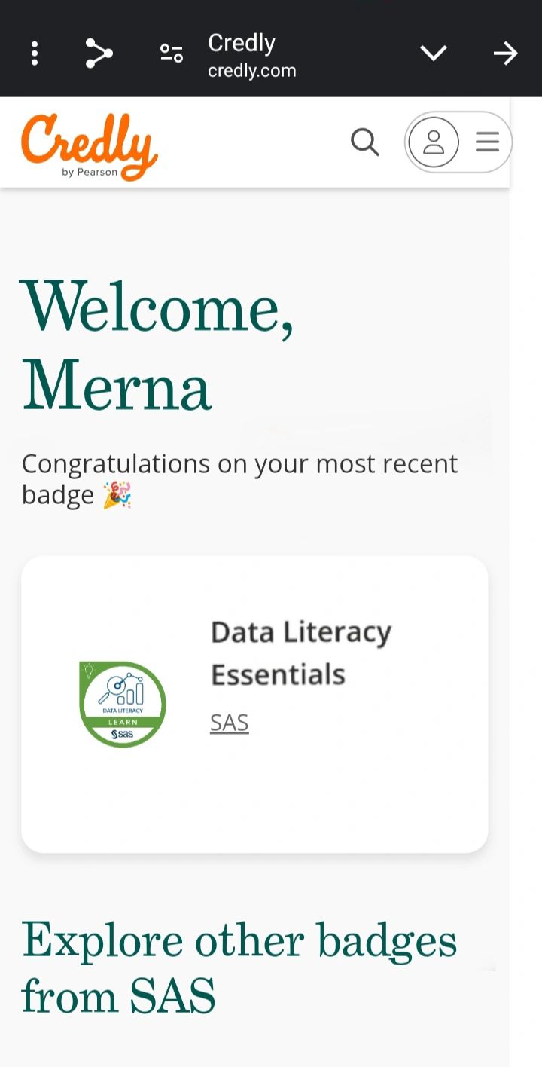Click the Data Literacy badge image
Image resolution: width=542 pixels, height=1067 pixels.
click(123, 704)
